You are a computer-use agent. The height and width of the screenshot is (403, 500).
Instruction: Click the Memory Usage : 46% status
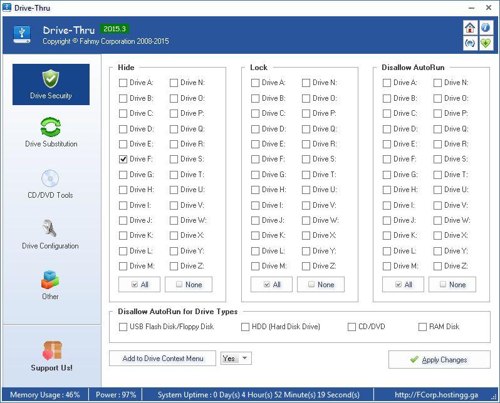[45, 395]
